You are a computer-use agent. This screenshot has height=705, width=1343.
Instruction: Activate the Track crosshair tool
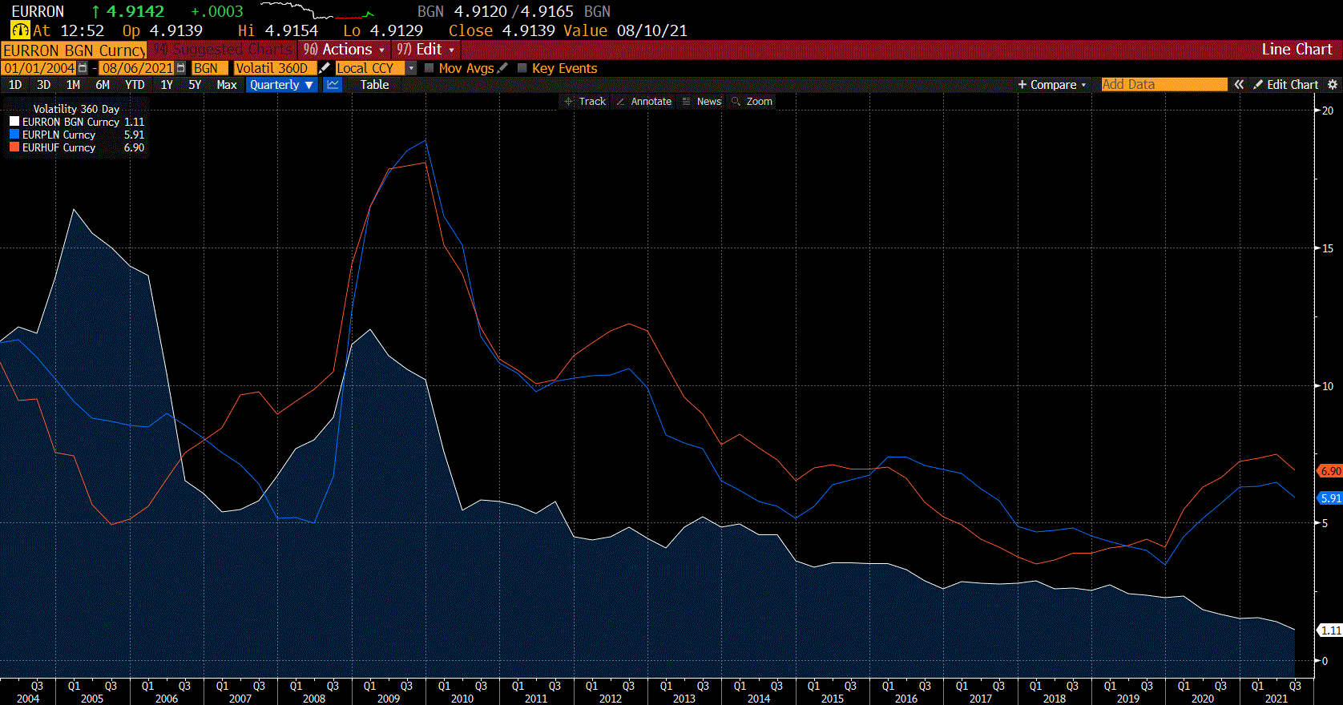point(585,102)
